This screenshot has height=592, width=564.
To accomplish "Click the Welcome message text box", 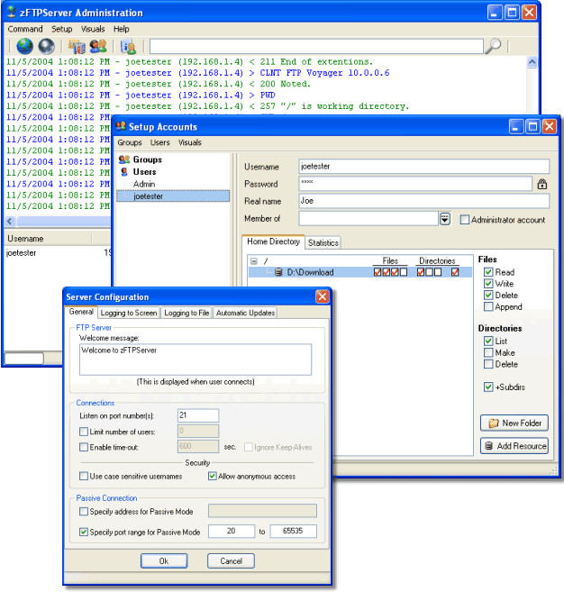I will click(x=196, y=359).
